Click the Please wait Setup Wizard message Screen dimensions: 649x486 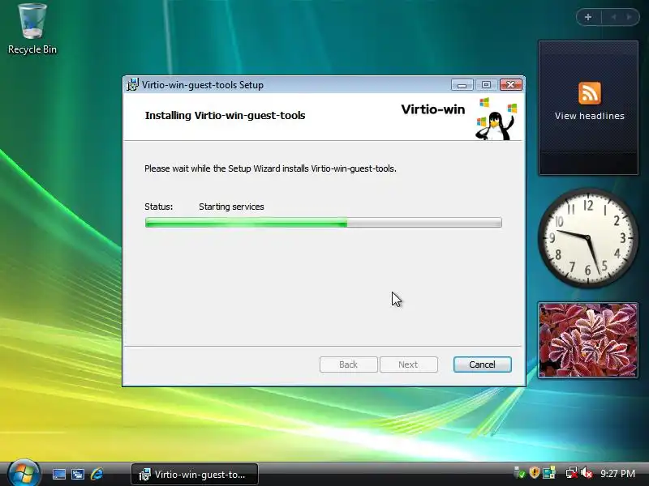(270, 168)
